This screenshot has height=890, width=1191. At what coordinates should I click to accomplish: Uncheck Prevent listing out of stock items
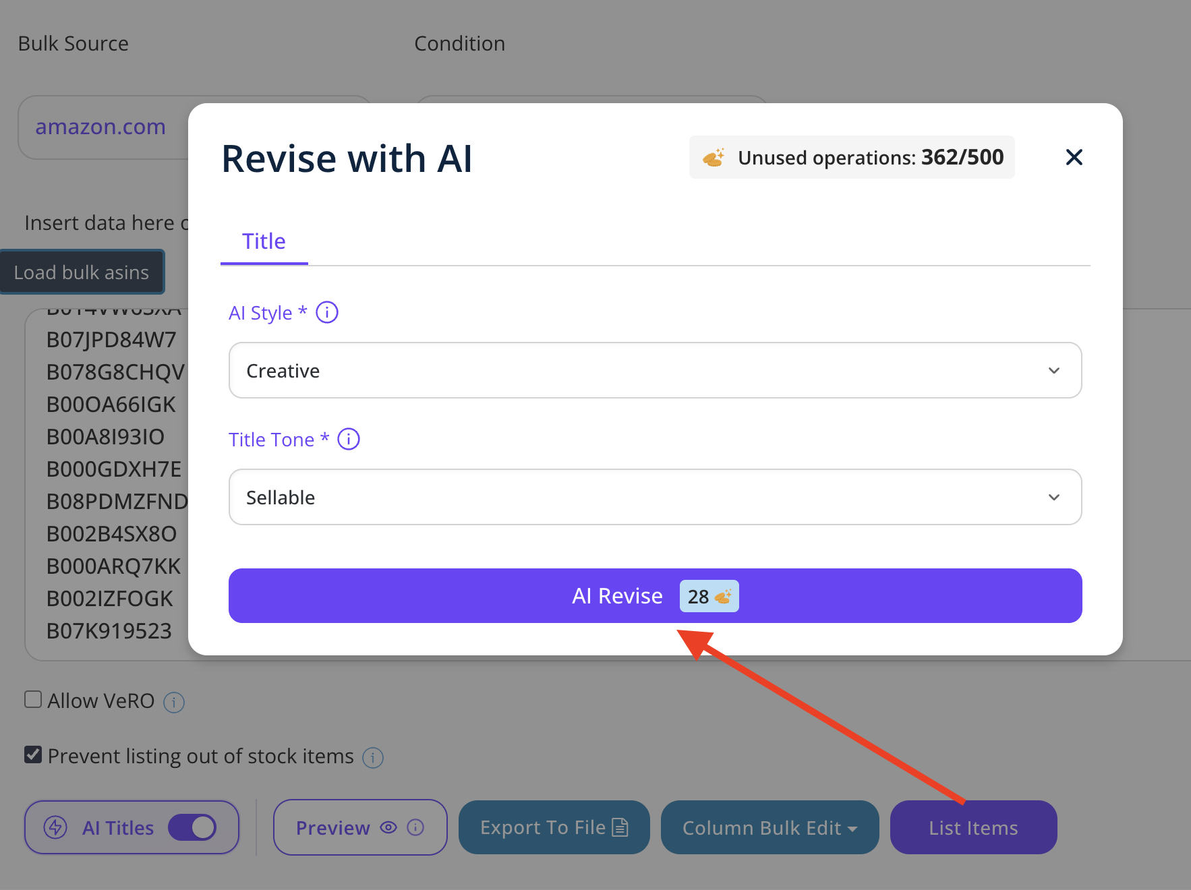[x=33, y=754]
